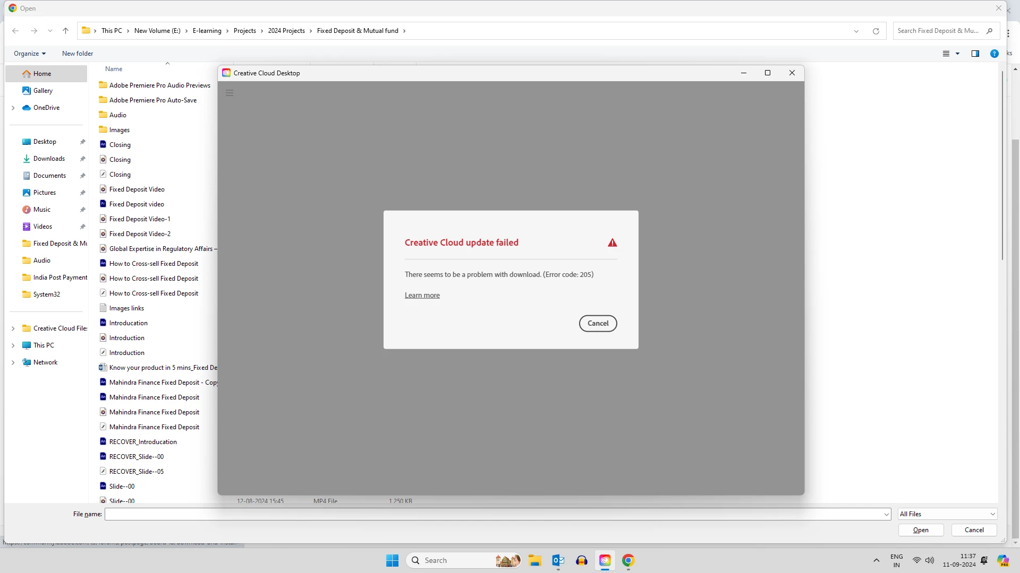Viewport: 1020px width, 573px height.
Task: Open the Organize menu
Action: [x=29, y=54]
